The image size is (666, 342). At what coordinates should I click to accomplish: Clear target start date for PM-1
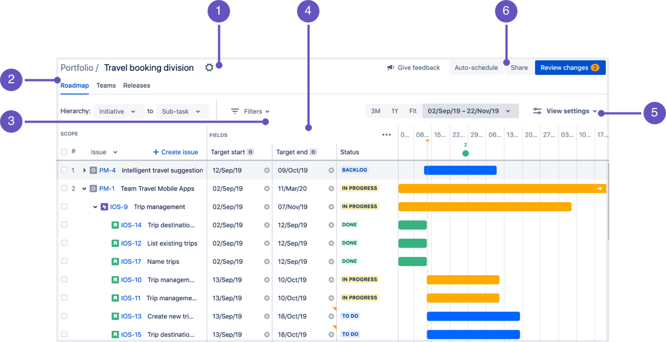click(267, 188)
